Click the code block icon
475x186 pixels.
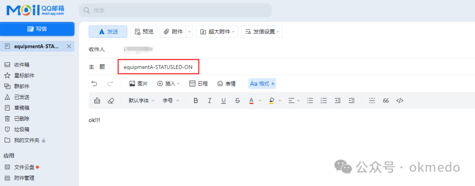(x=400, y=101)
